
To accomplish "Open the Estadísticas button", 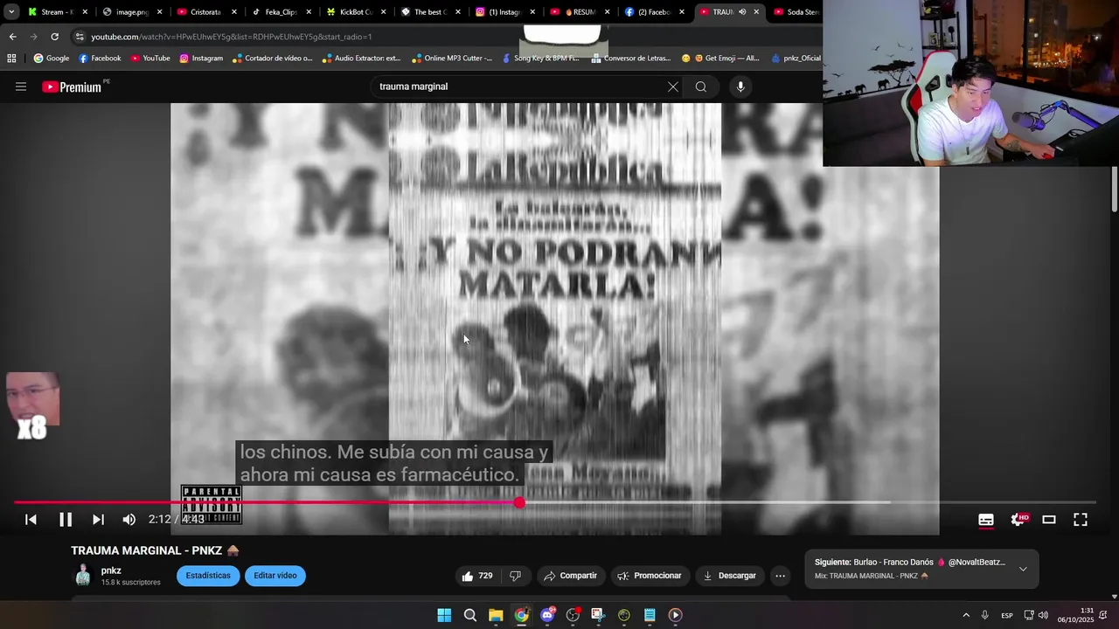I will [208, 576].
